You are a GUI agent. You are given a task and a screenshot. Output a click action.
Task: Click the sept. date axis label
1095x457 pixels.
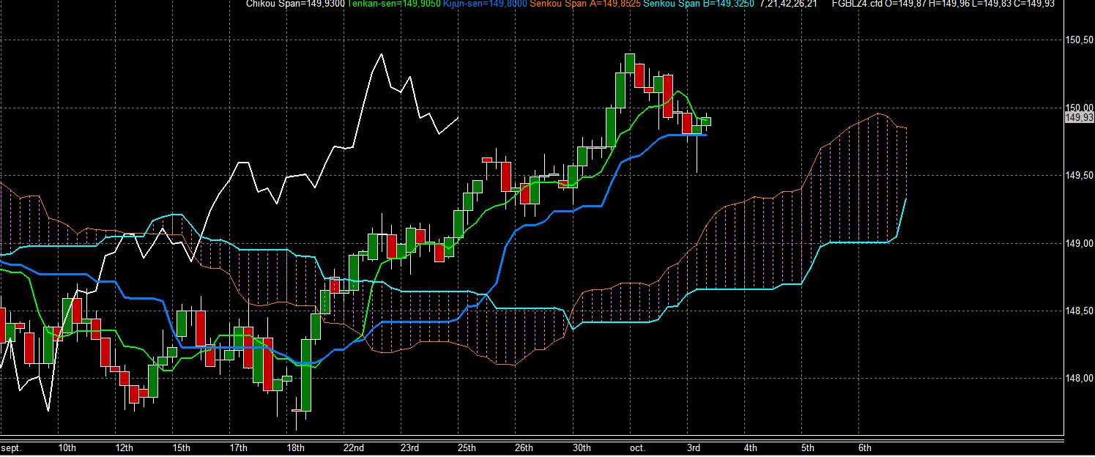pyautogui.click(x=10, y=447)
